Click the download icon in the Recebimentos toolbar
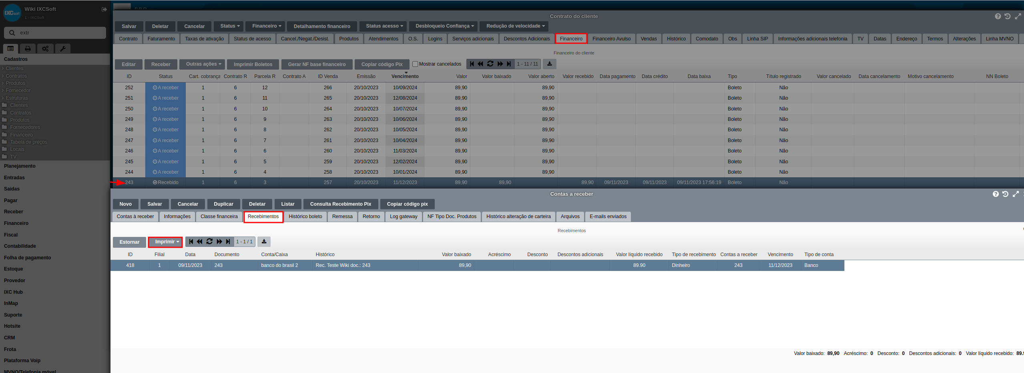 (264, 242)
